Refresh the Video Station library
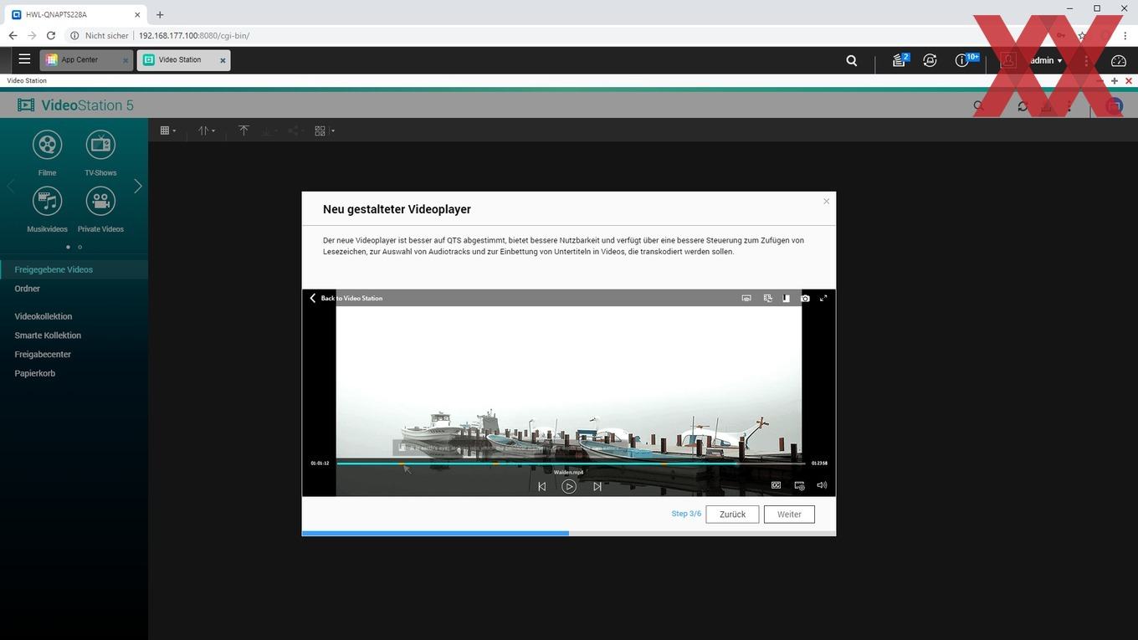This screenshot has height=640, width=1138. [1023, 106]
